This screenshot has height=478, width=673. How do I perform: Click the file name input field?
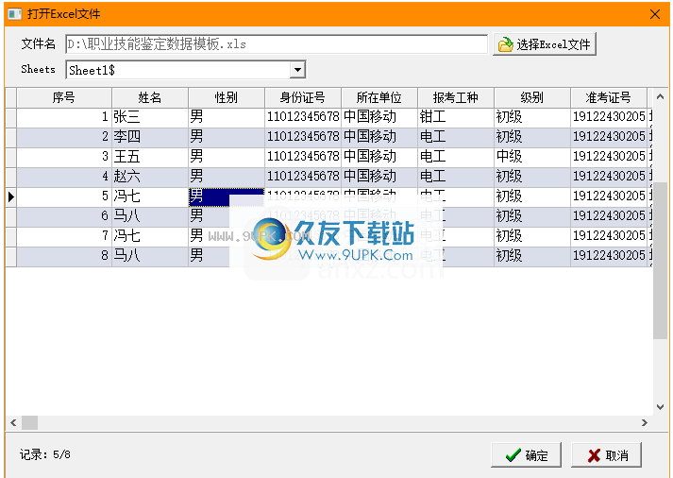pos(277,44)
